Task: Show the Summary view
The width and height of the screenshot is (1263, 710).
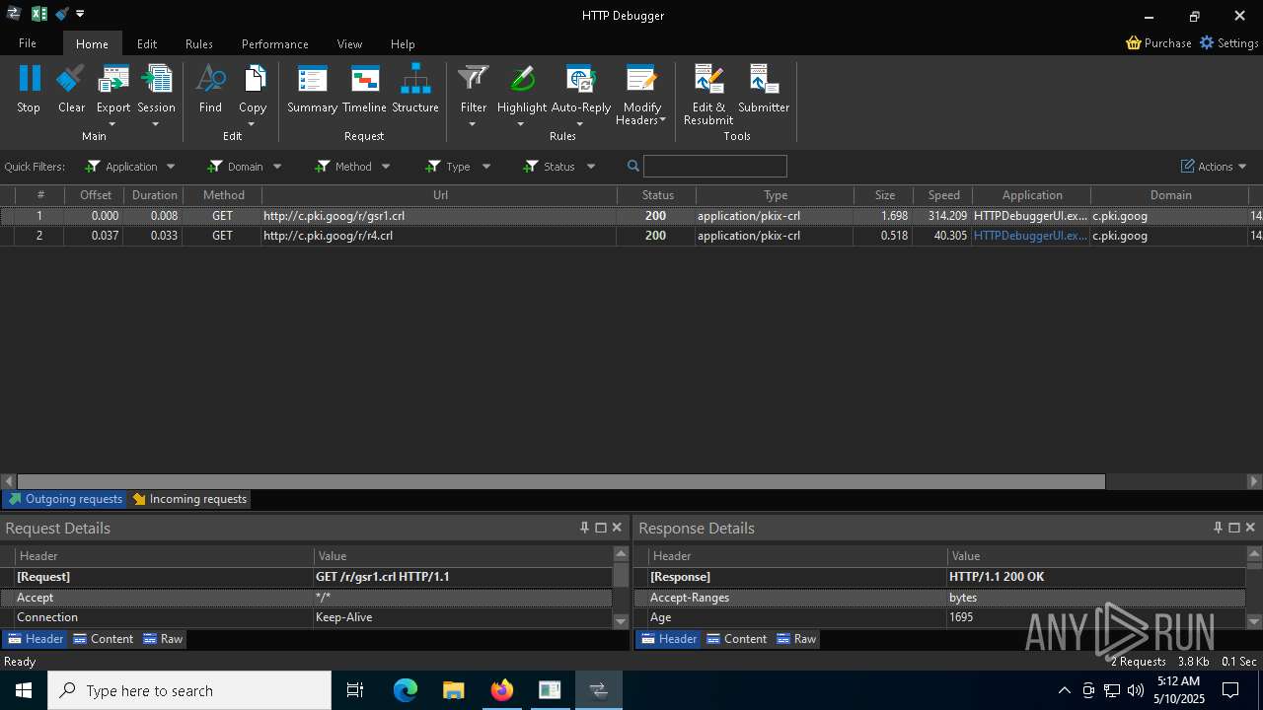Action: pyautogui.click(x=312, y=89)
